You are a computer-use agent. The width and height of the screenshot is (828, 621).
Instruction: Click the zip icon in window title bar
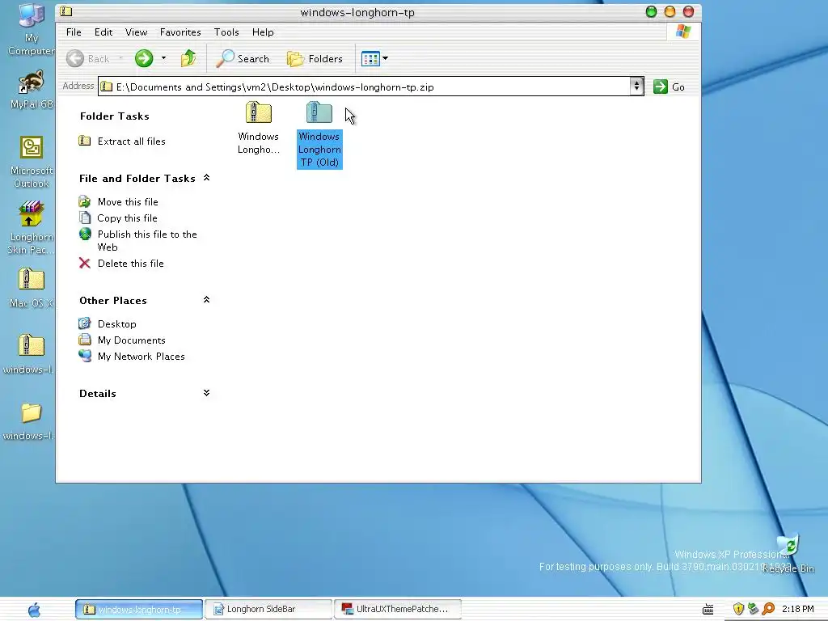click(66, 11)
